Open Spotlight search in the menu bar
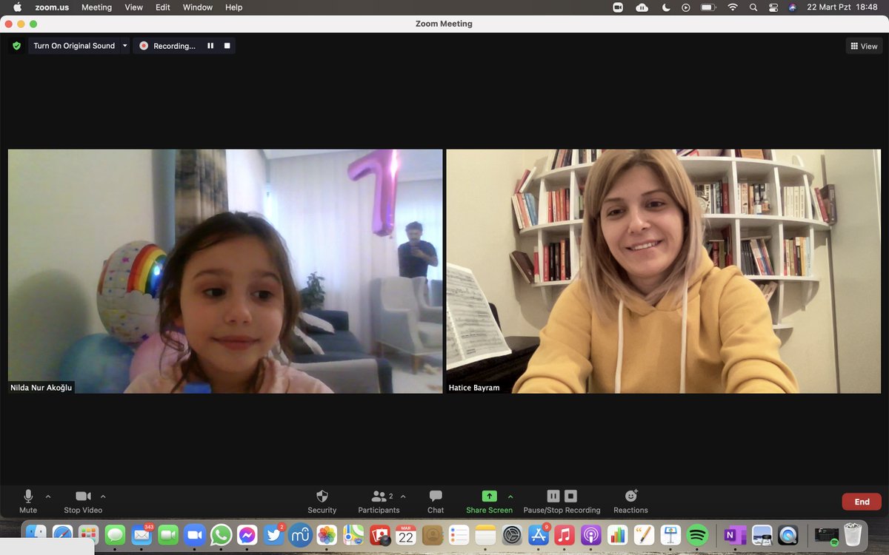Screen dimensions: 889x555 (753, 7)
